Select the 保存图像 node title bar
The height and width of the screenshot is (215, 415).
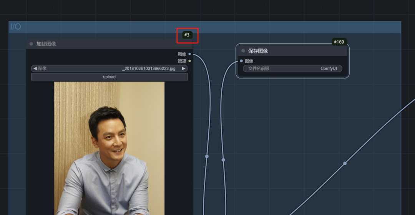[x=292, y=51]
